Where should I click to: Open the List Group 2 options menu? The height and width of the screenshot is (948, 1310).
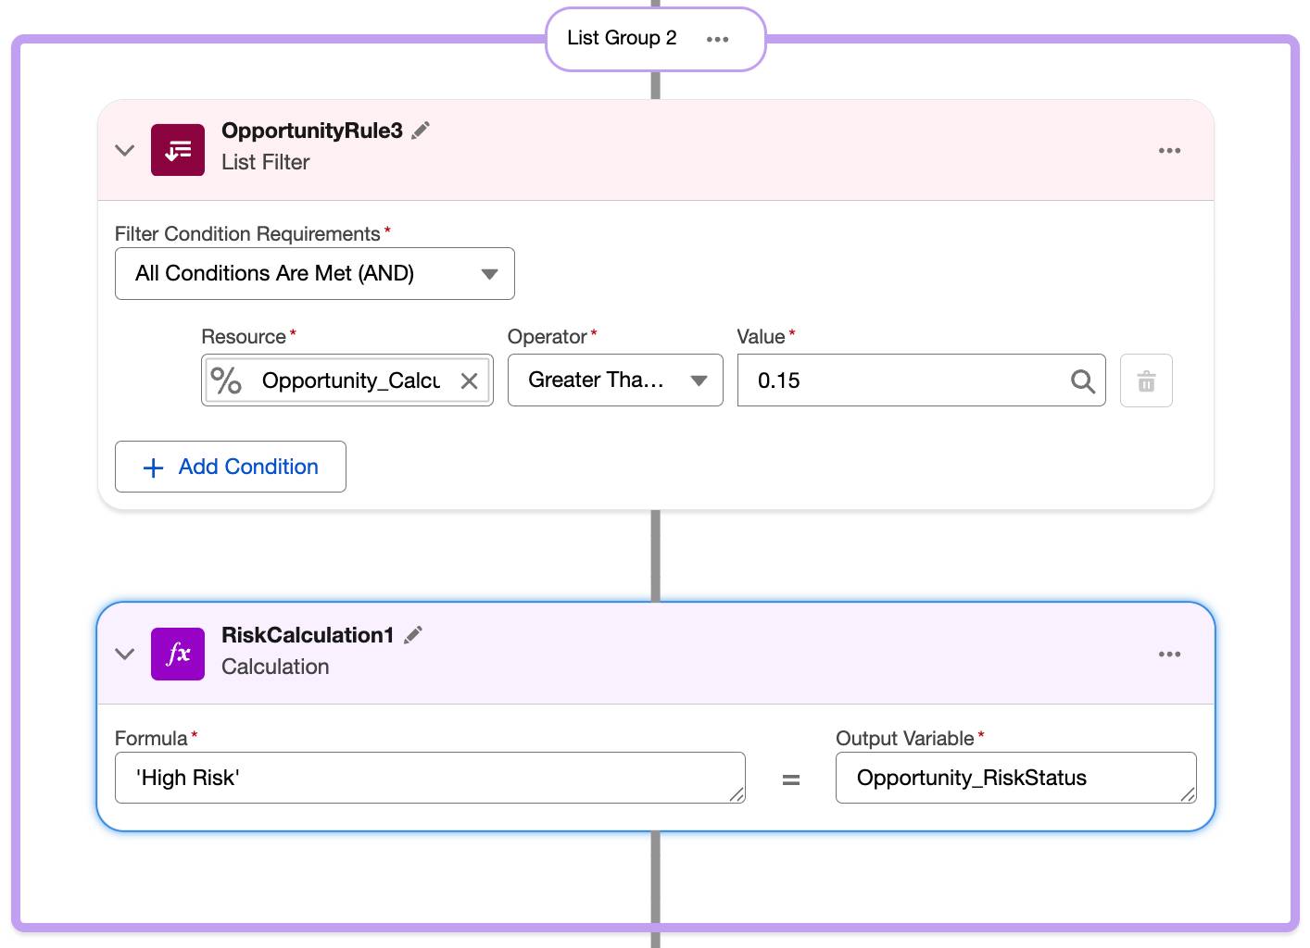[718, 39]
